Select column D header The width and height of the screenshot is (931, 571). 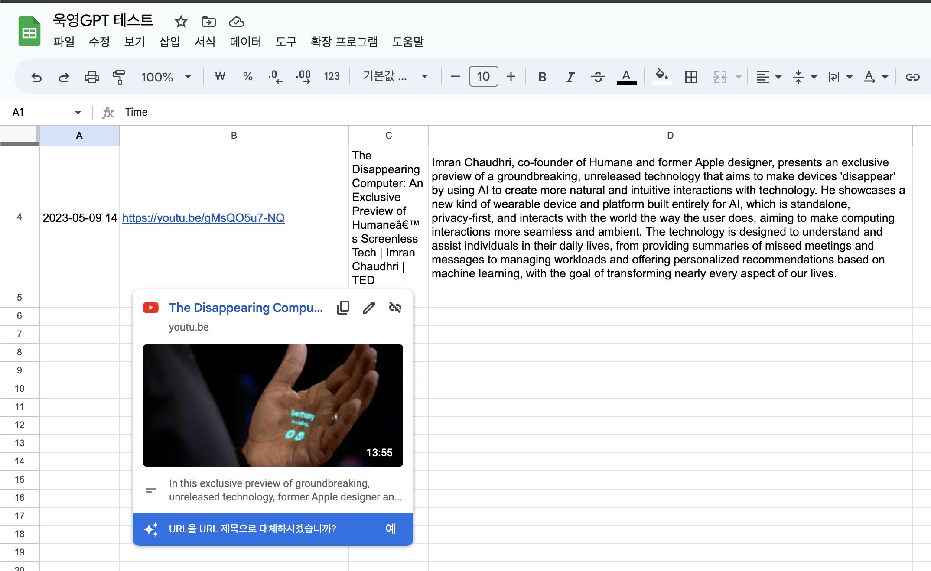point(670,136)
